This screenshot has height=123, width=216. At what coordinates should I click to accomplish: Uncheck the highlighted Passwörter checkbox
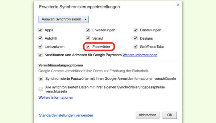[x=88, y=46]
